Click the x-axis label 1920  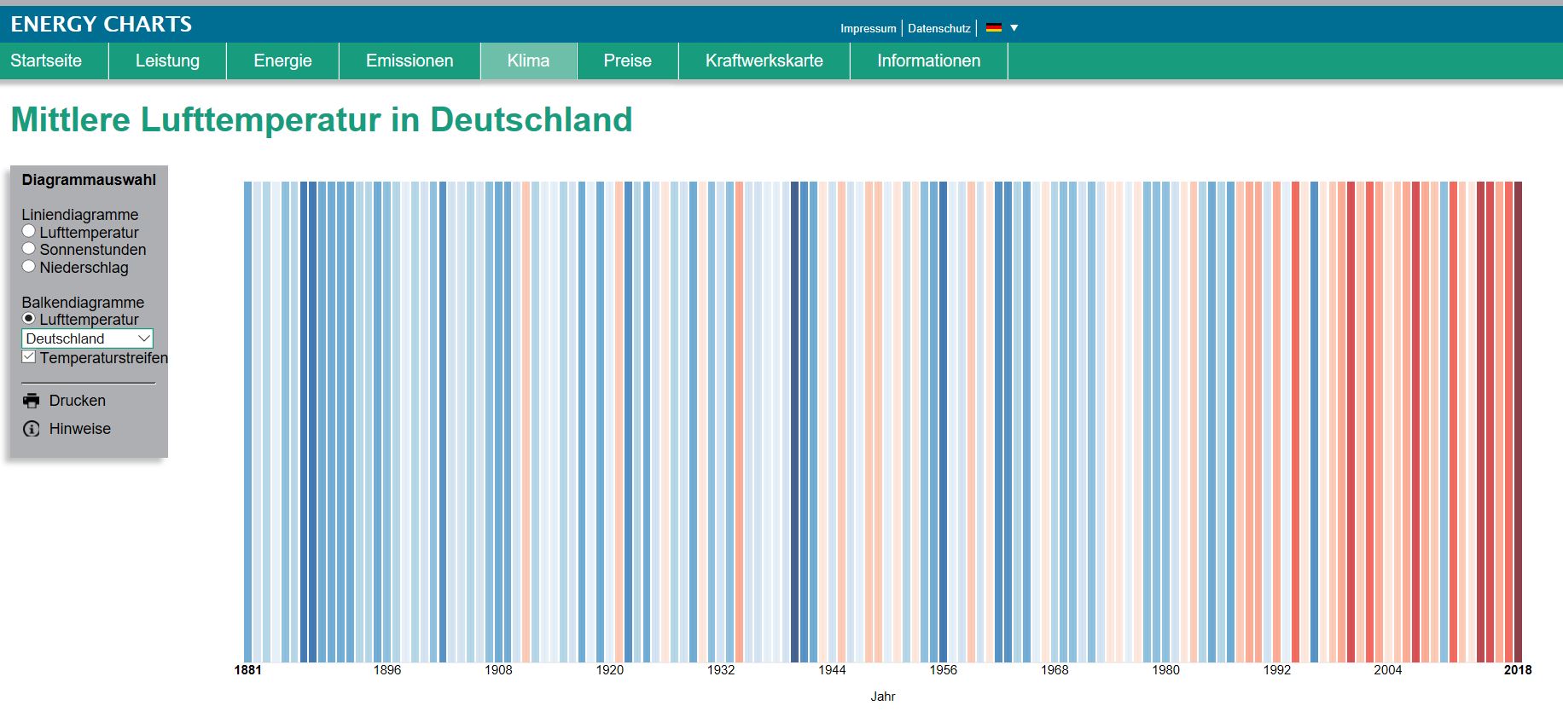609,670
